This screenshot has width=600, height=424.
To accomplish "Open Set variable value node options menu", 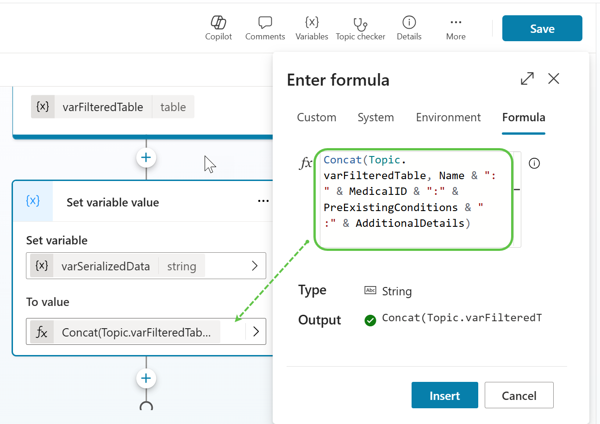I will pyautogui.click(x=263, y=201).
